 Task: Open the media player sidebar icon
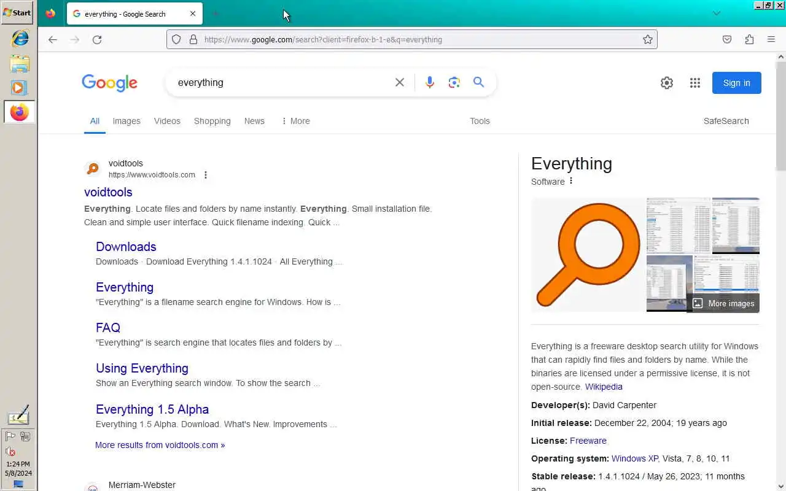point(18,88)
